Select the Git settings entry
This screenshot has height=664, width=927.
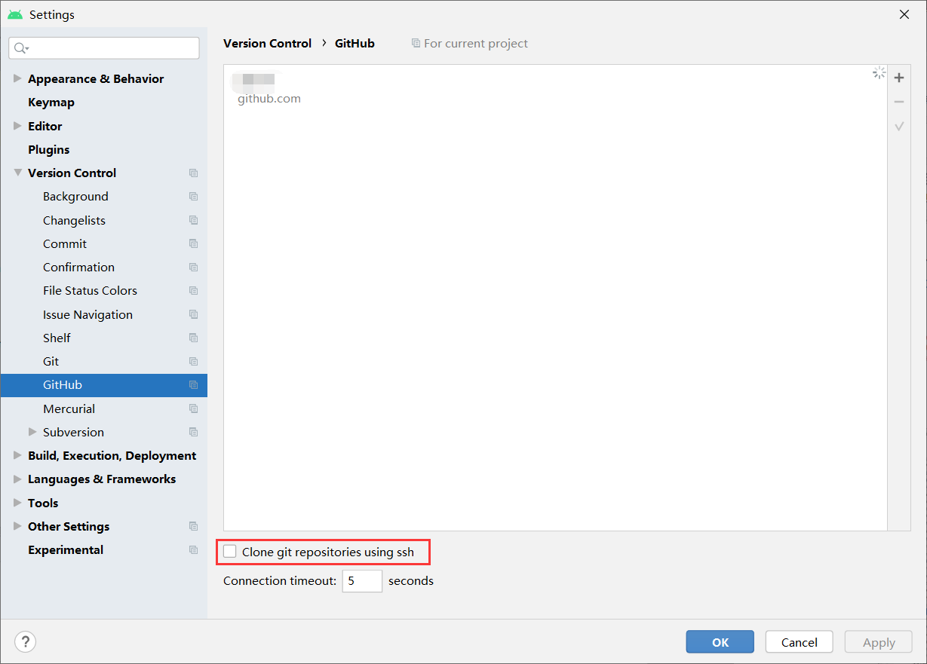click(51, 361)
